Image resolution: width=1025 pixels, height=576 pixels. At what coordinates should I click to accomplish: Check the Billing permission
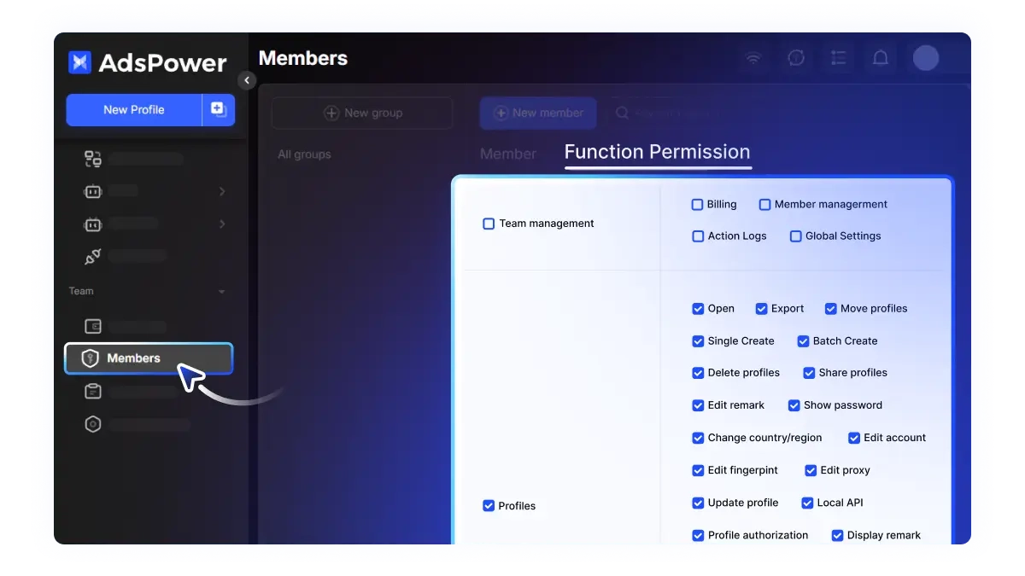click(697, 205)
